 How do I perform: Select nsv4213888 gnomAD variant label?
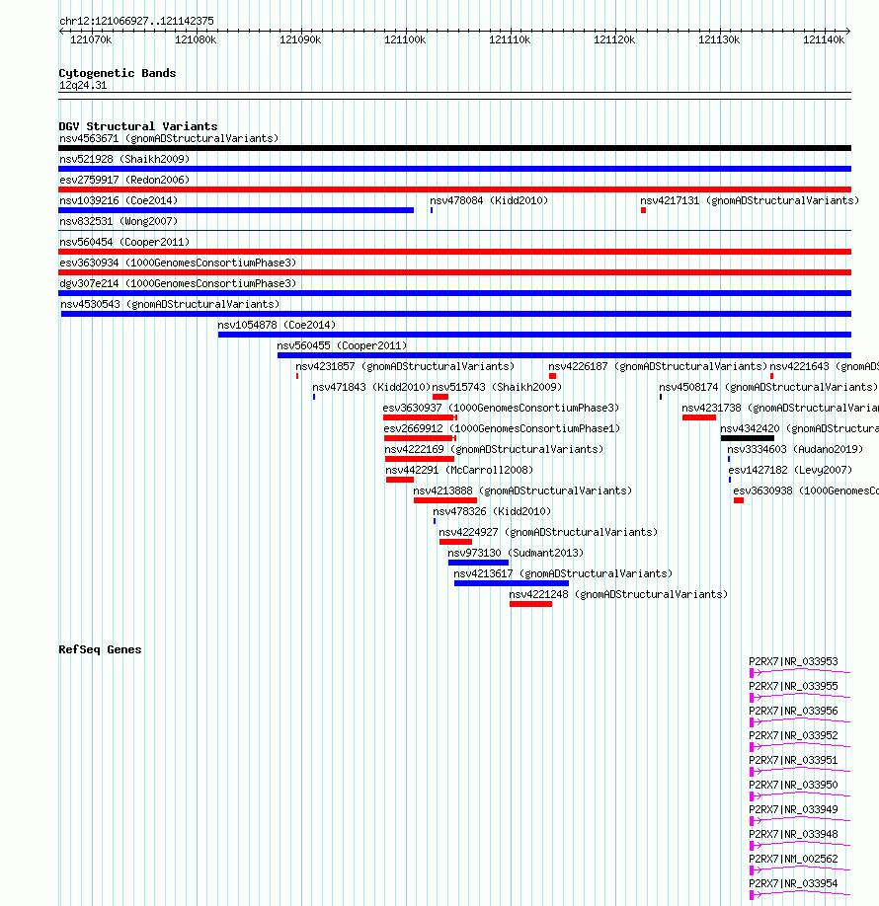(x=522, y=491)
